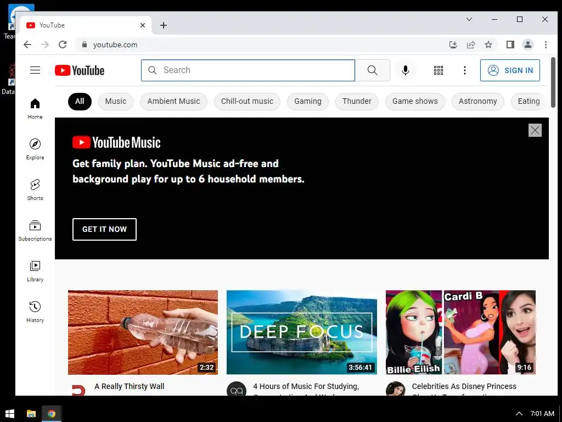Screen dimensions: 562x422
Task: Select the Astronomy filter chip
Action: point(478,101)
